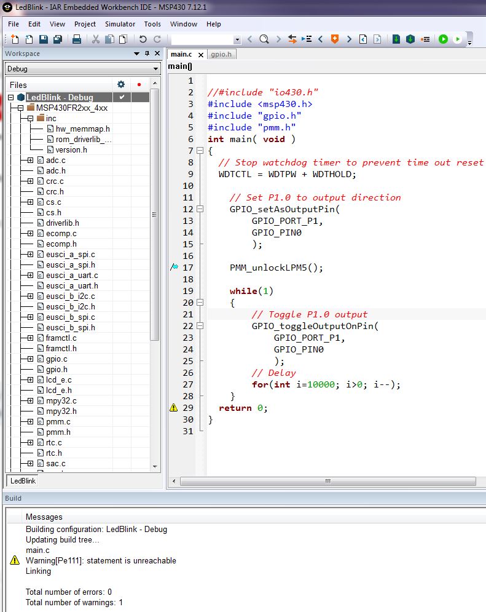Jump to previous bookmark
This screenshot has width=486, height=612.
[x=320, y=39]
